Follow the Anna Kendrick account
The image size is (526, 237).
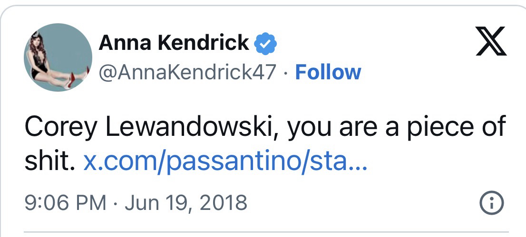328,72
